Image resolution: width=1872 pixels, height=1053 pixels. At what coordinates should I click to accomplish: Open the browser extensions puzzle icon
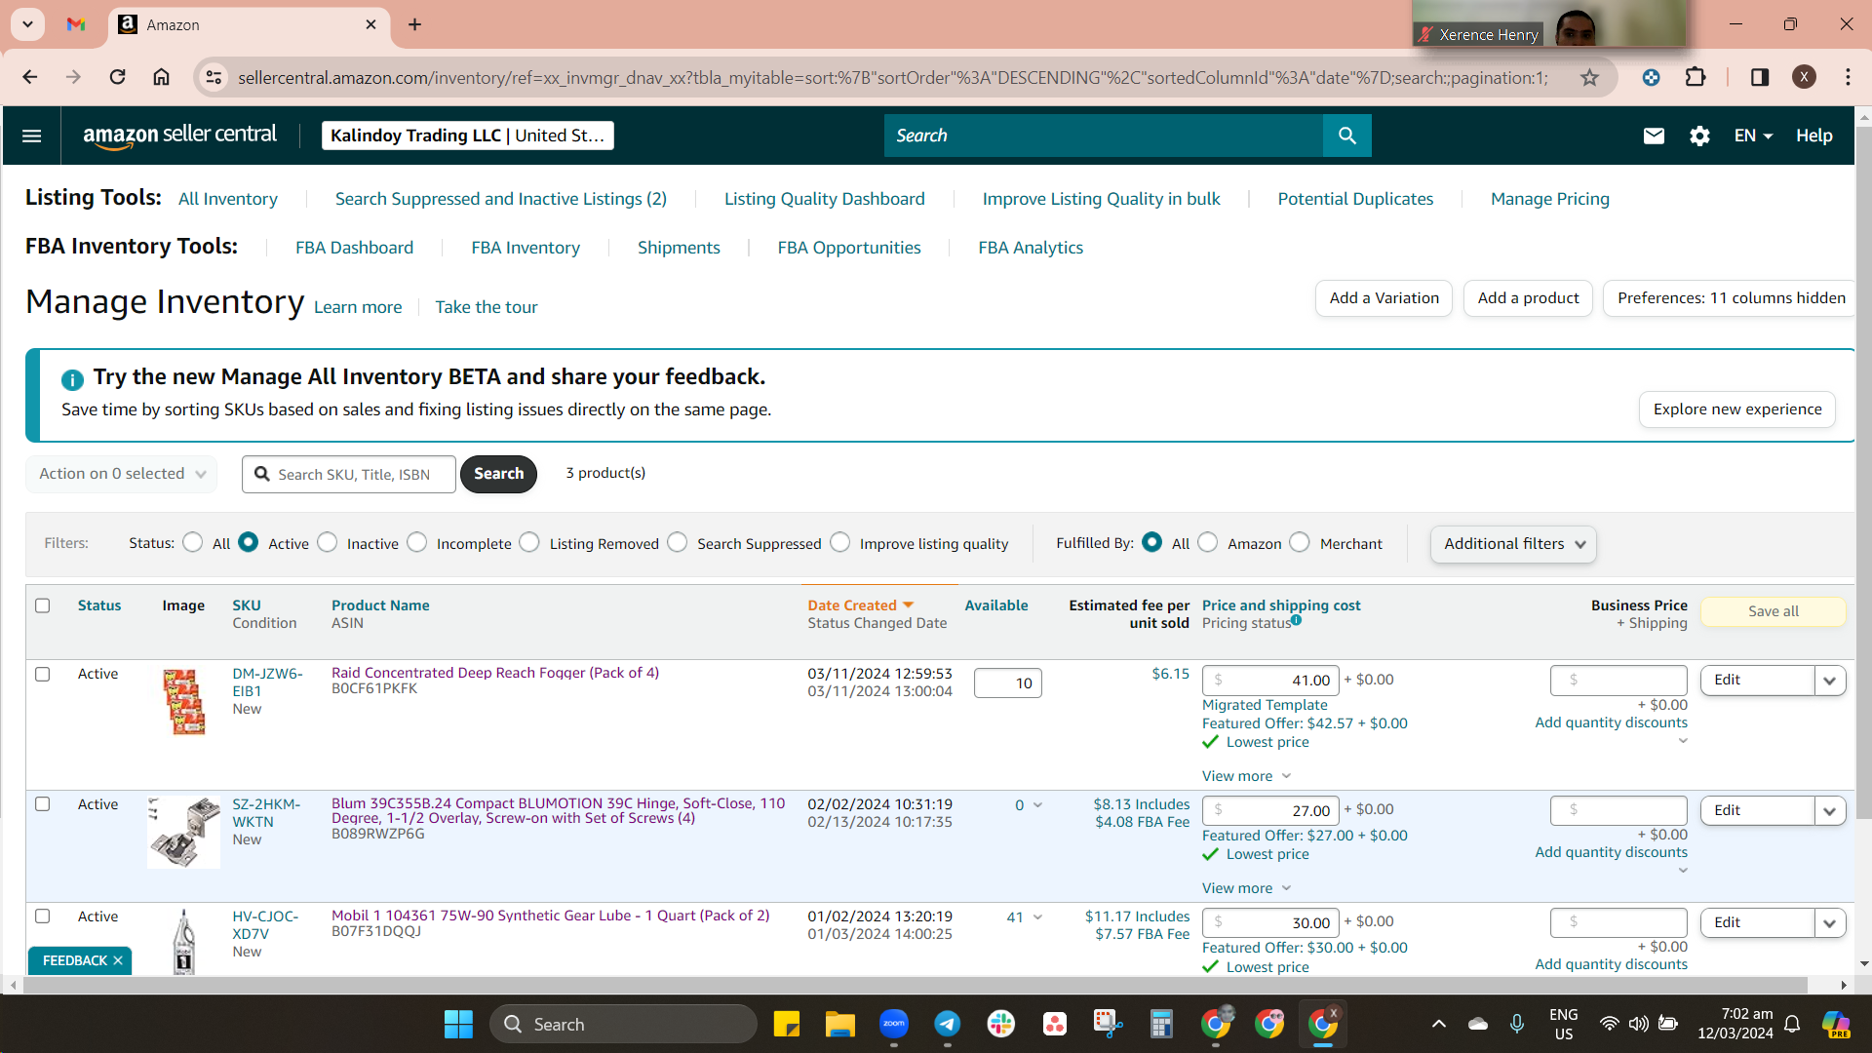(x=1696, y=77)
